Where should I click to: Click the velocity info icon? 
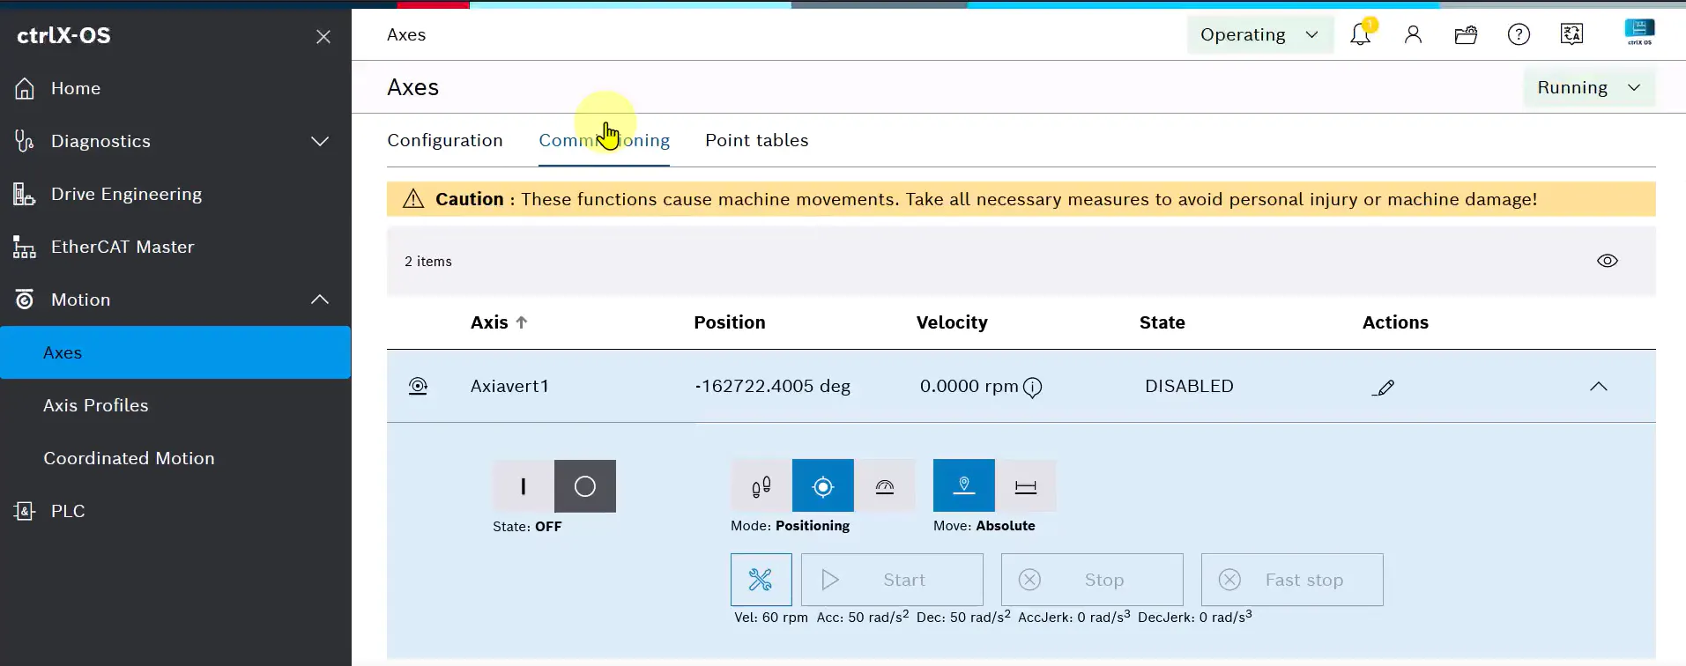[x=1032, y=388]
